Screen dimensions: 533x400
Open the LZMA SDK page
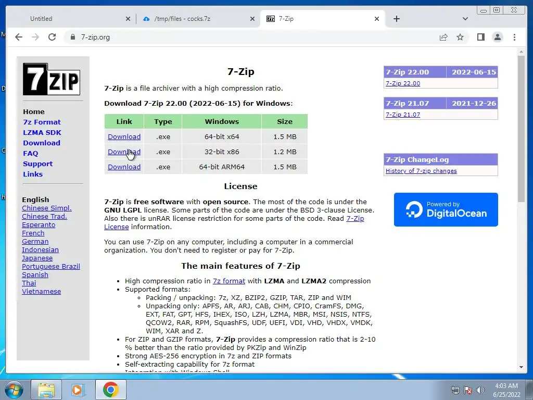42,133
